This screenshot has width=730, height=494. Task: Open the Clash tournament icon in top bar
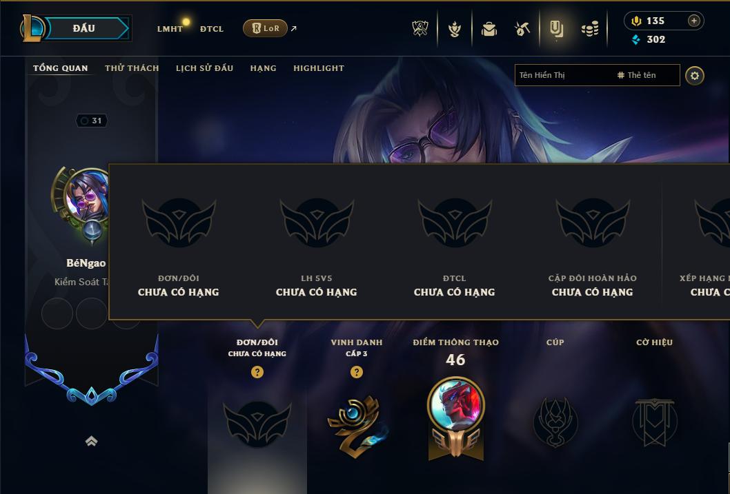(x=420, y=29)
